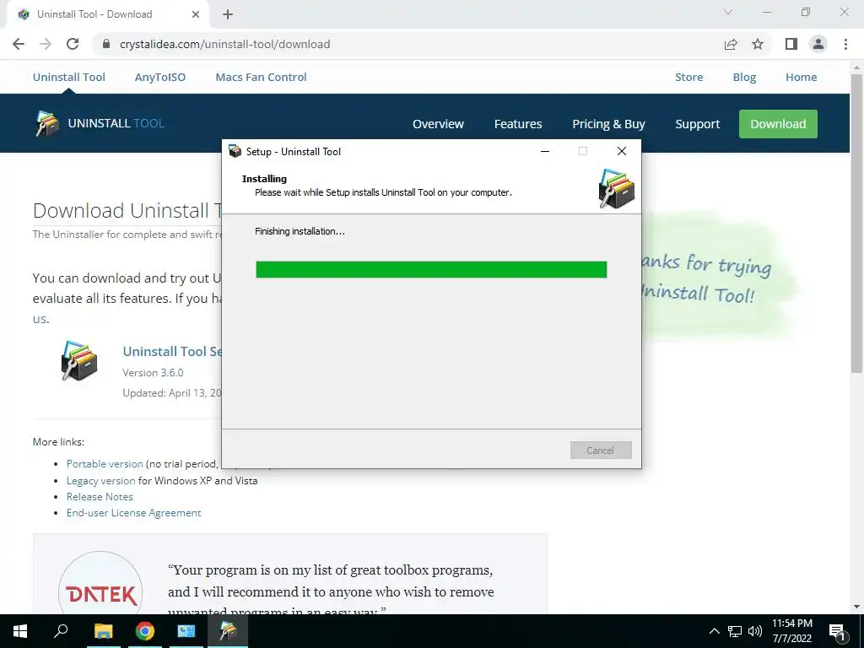The height and width of the screenshot is (648, 864).
Task: Open End-user License Agreement link
Action: point(134,512)
